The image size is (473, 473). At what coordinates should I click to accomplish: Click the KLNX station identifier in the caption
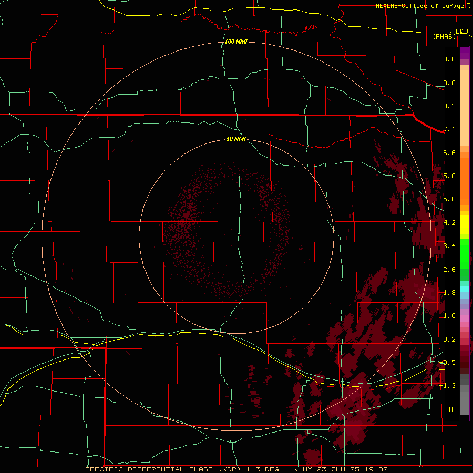[303, 469]
